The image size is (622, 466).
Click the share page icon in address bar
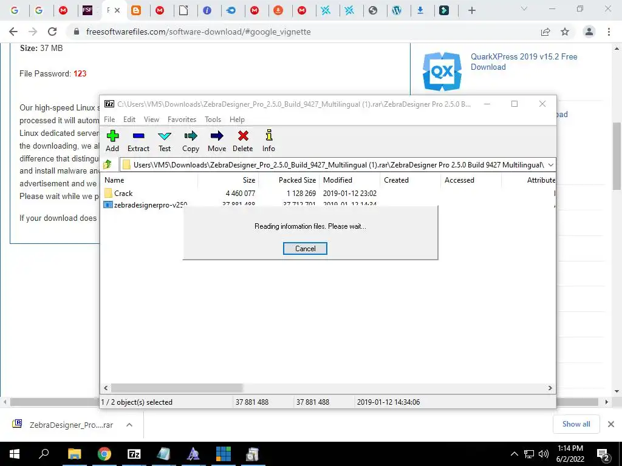545,32
